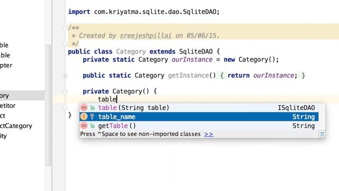Click ISqliteDAO type label in popup
This screenshot has width=339, height=191.
[x=296, y=108]
